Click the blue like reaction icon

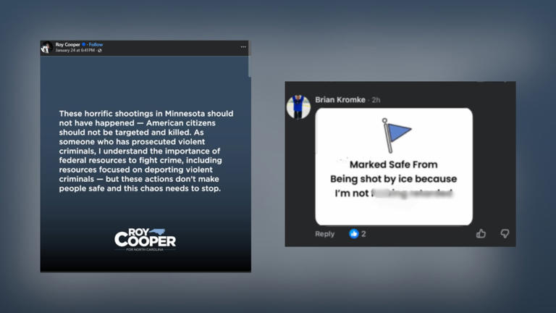point(354,233)
